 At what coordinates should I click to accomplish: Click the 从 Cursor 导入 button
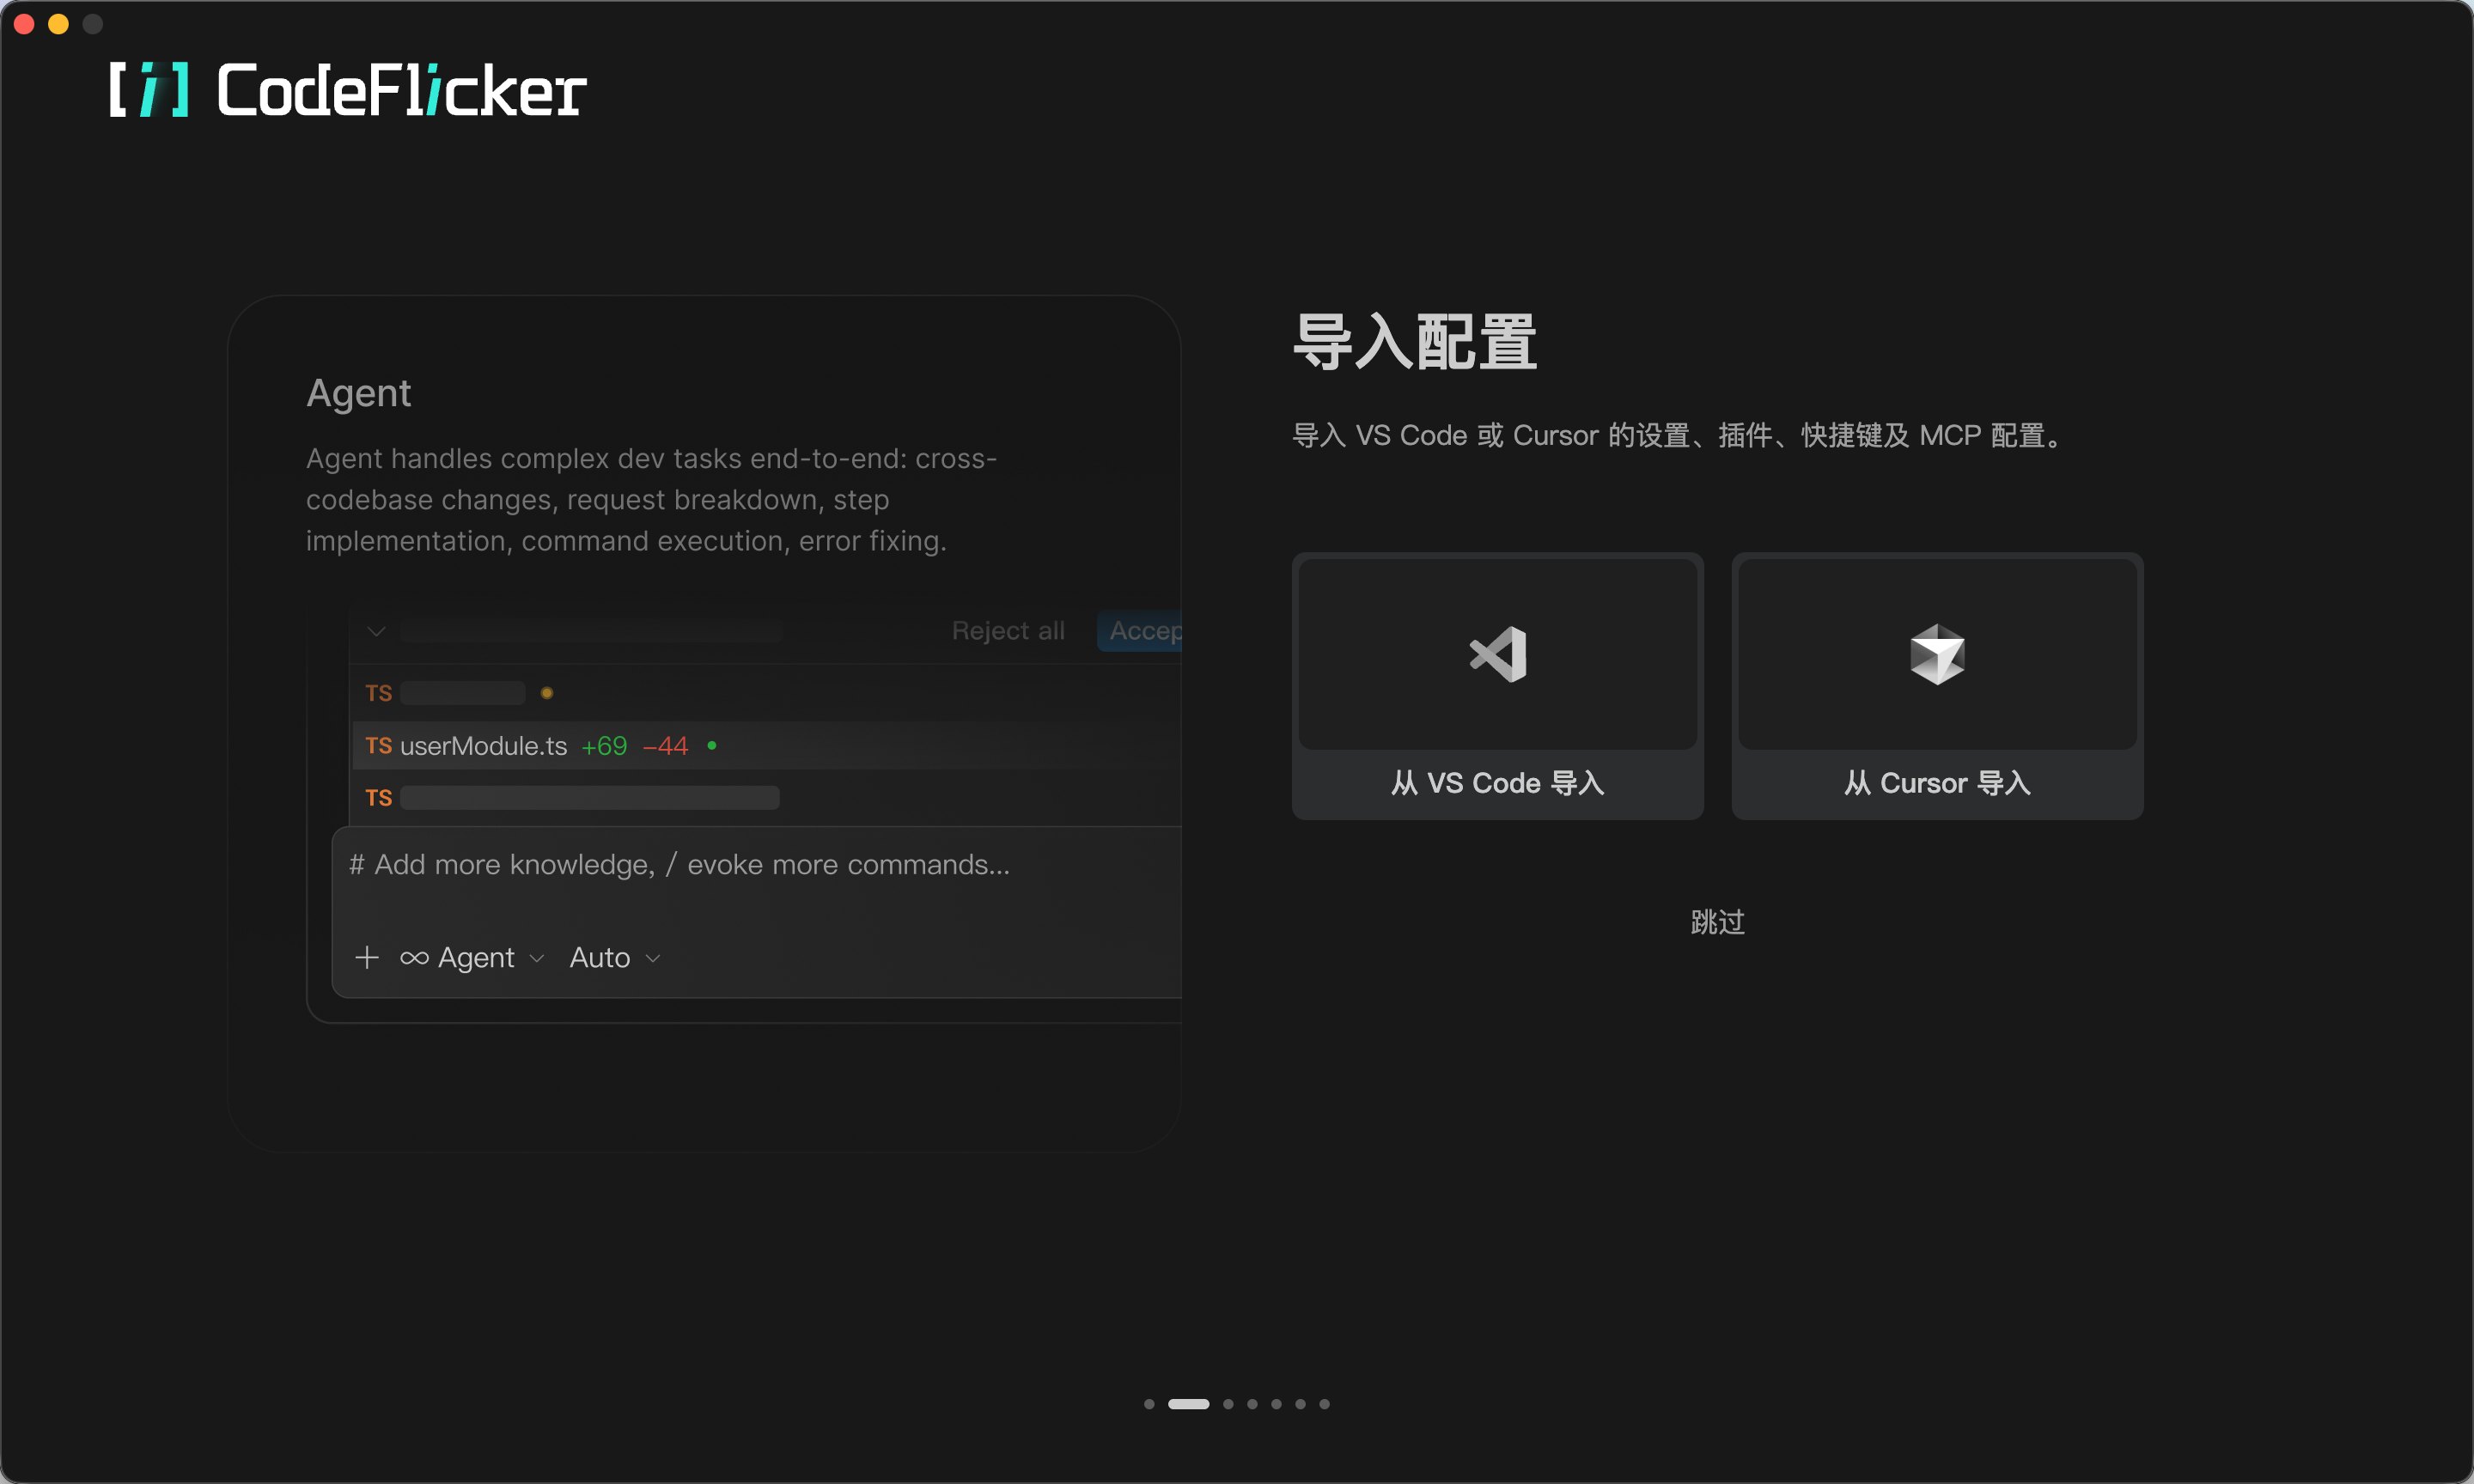click(x=1937, y=783)
